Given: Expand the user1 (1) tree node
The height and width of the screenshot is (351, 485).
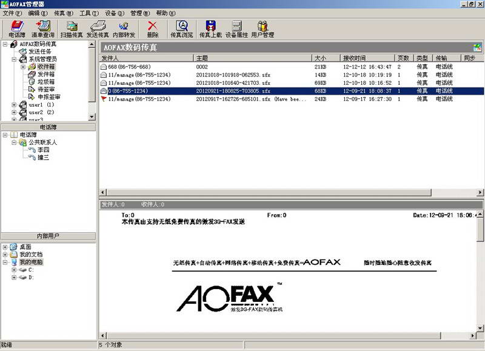Looking at the screenshot, I should pyautogui.click(x=14, y=105).
